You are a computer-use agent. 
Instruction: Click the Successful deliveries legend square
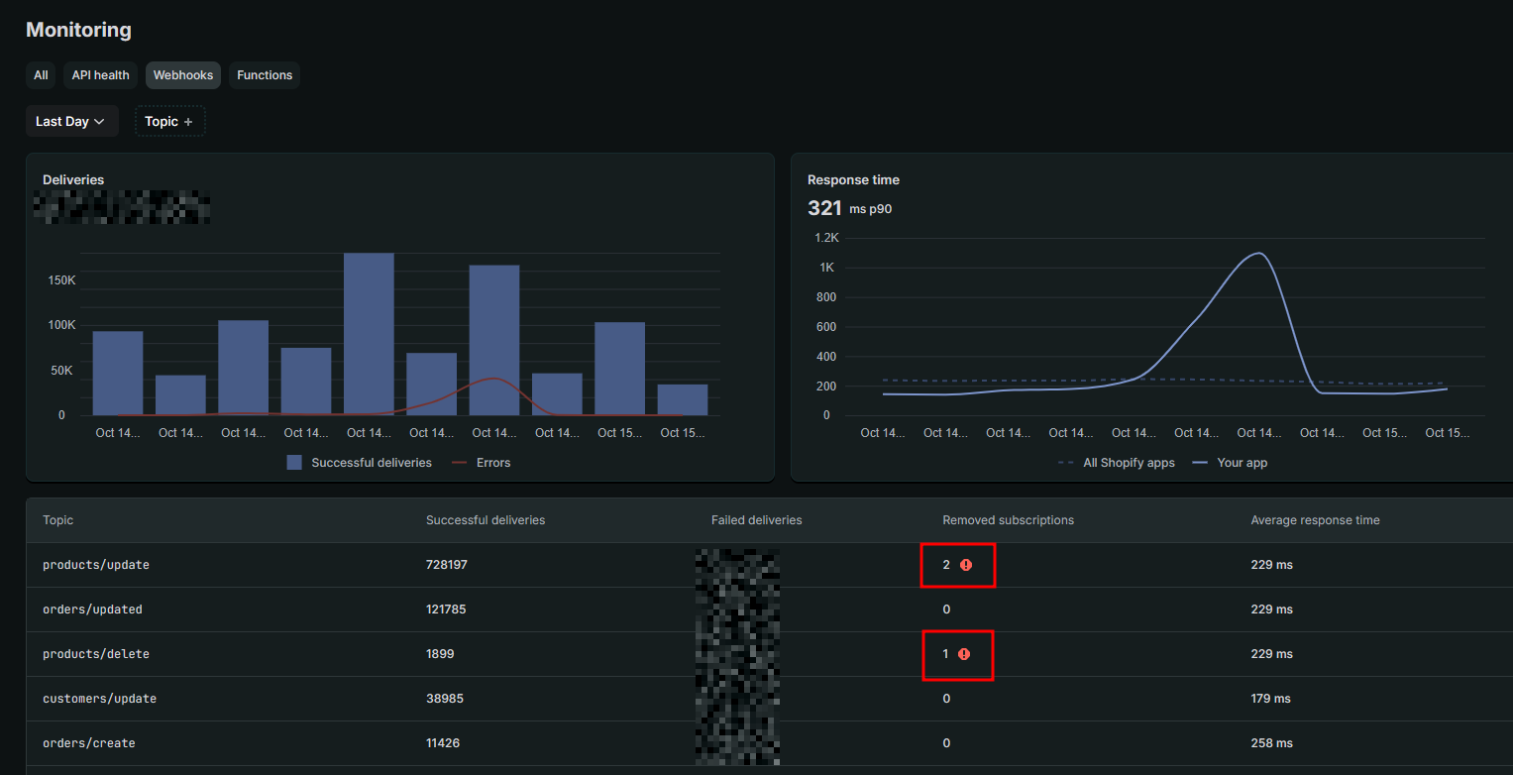click(x=294, y=462)
